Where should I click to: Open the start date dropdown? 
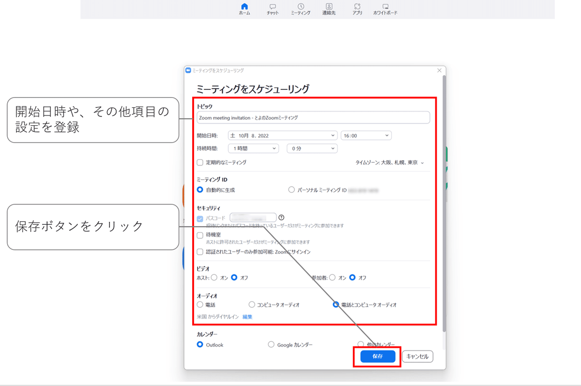click(x=282, y=136)
